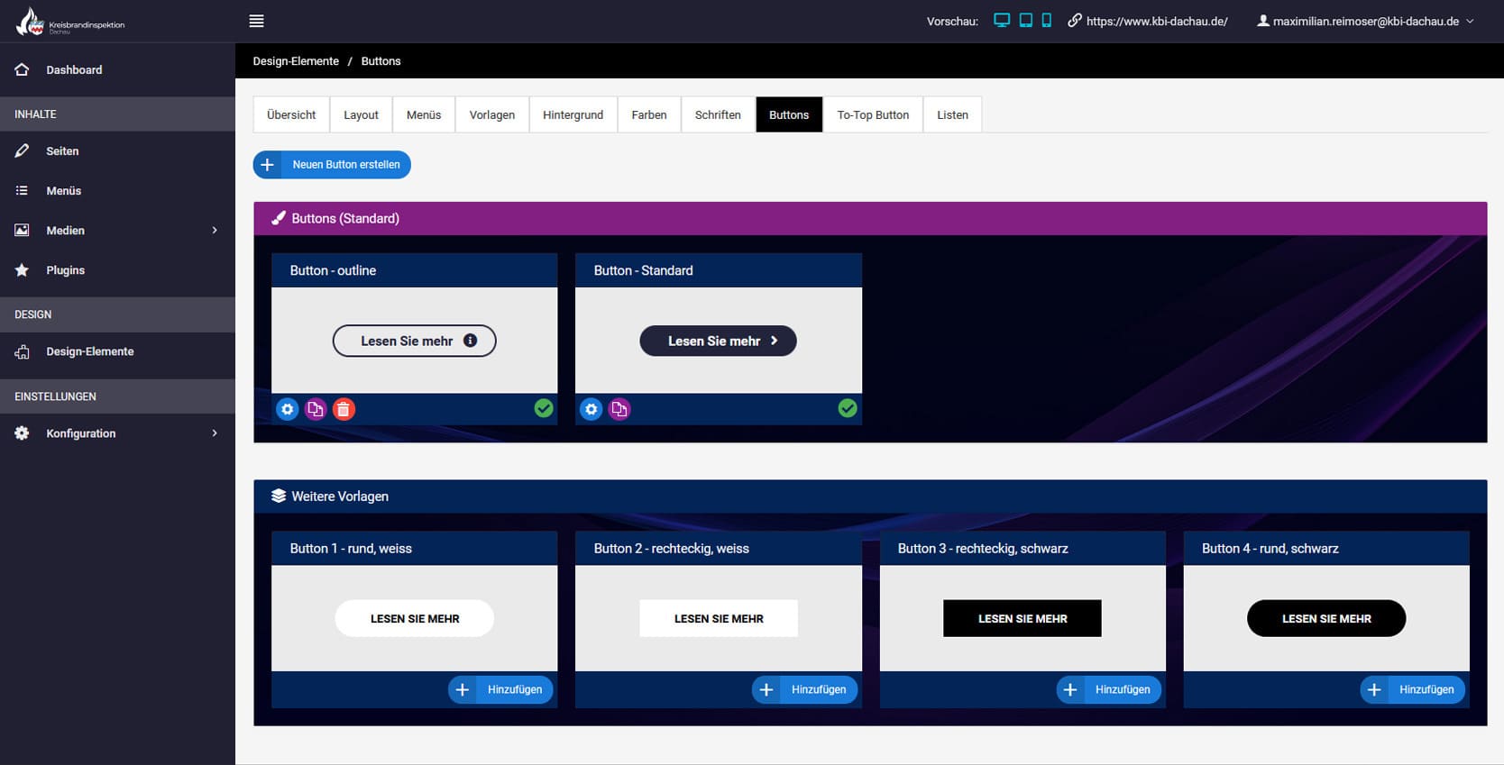1504x765 pixels.
Task: Select the tablet preview icon
Action: click(1025, 21)
